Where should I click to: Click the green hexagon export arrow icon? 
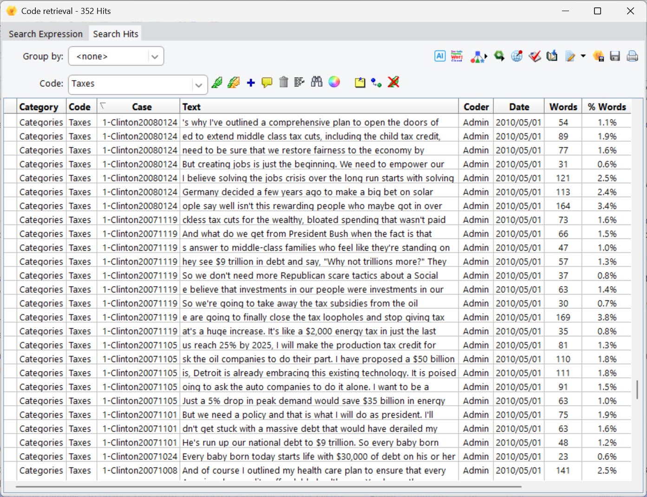(x=499, y=56)
